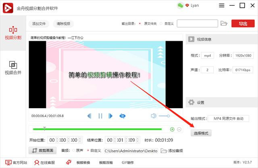The width and height of the screenshot is (258, 168).
Task: Open the 官方网站 link
Action: point(16,163)
